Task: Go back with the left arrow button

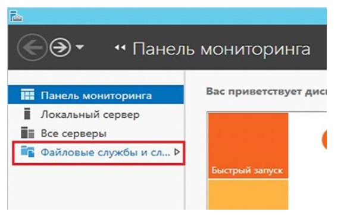Action: 32,47
